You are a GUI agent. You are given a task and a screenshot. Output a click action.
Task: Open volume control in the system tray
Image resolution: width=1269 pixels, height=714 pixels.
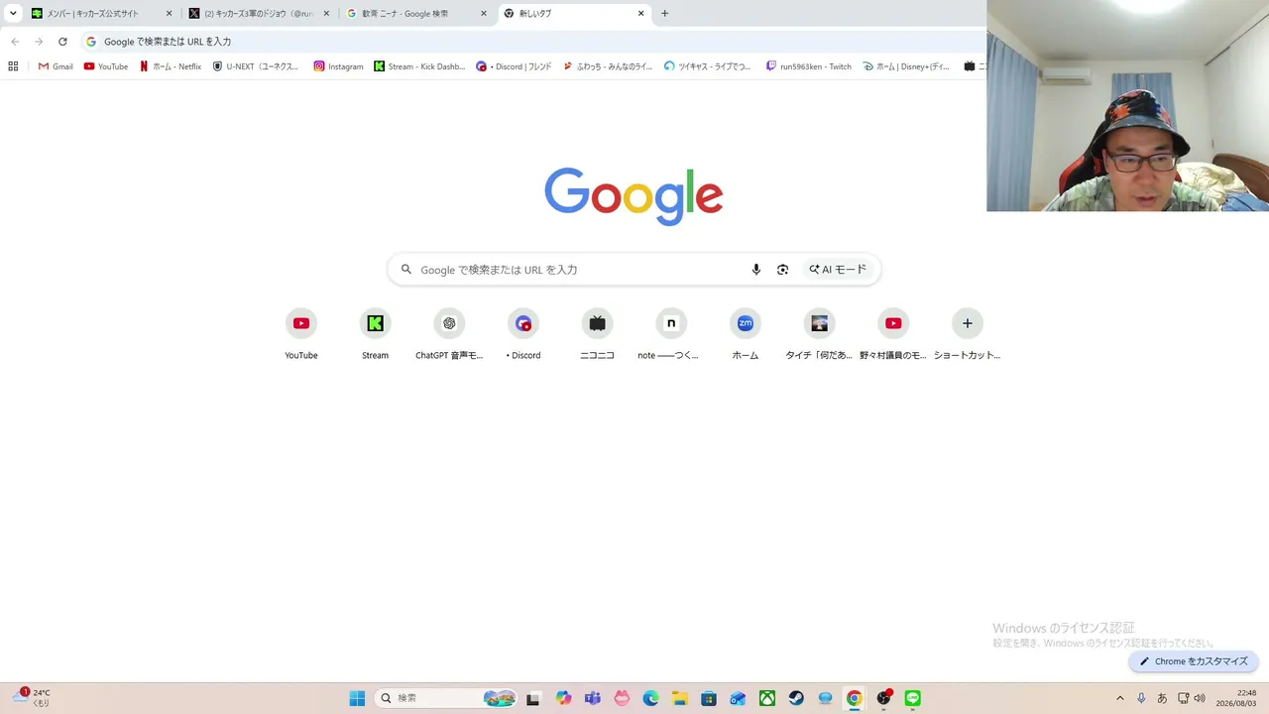click(1200, 698)
